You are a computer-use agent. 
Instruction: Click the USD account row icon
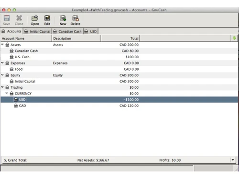click(x=16, y=100)
